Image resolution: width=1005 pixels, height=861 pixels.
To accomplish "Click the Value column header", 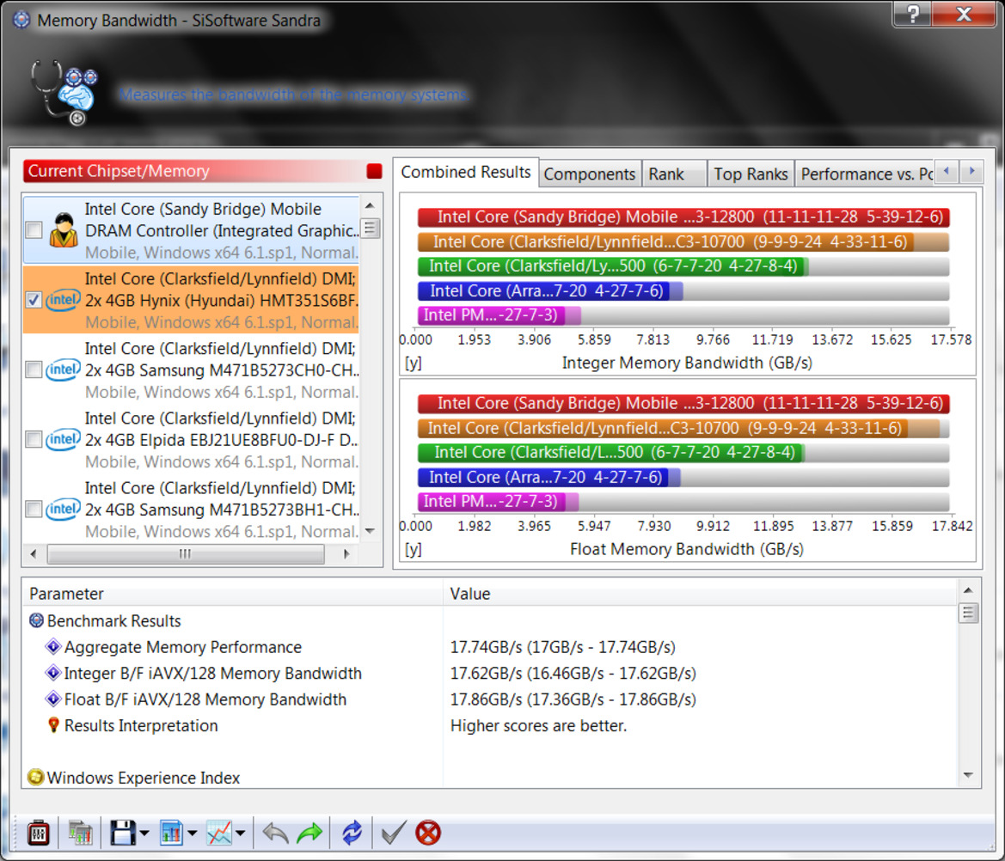I will (699, 594).
